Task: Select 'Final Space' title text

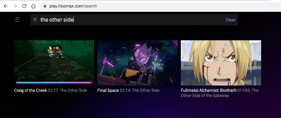Action: pyautogui.click(x=108, y=90)
